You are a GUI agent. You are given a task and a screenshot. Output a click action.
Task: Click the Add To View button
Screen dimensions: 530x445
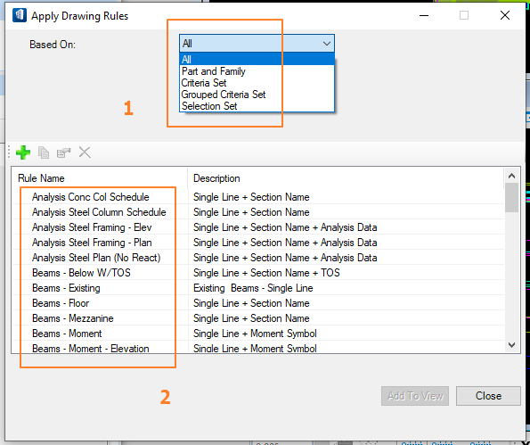(x=415, y=396)
